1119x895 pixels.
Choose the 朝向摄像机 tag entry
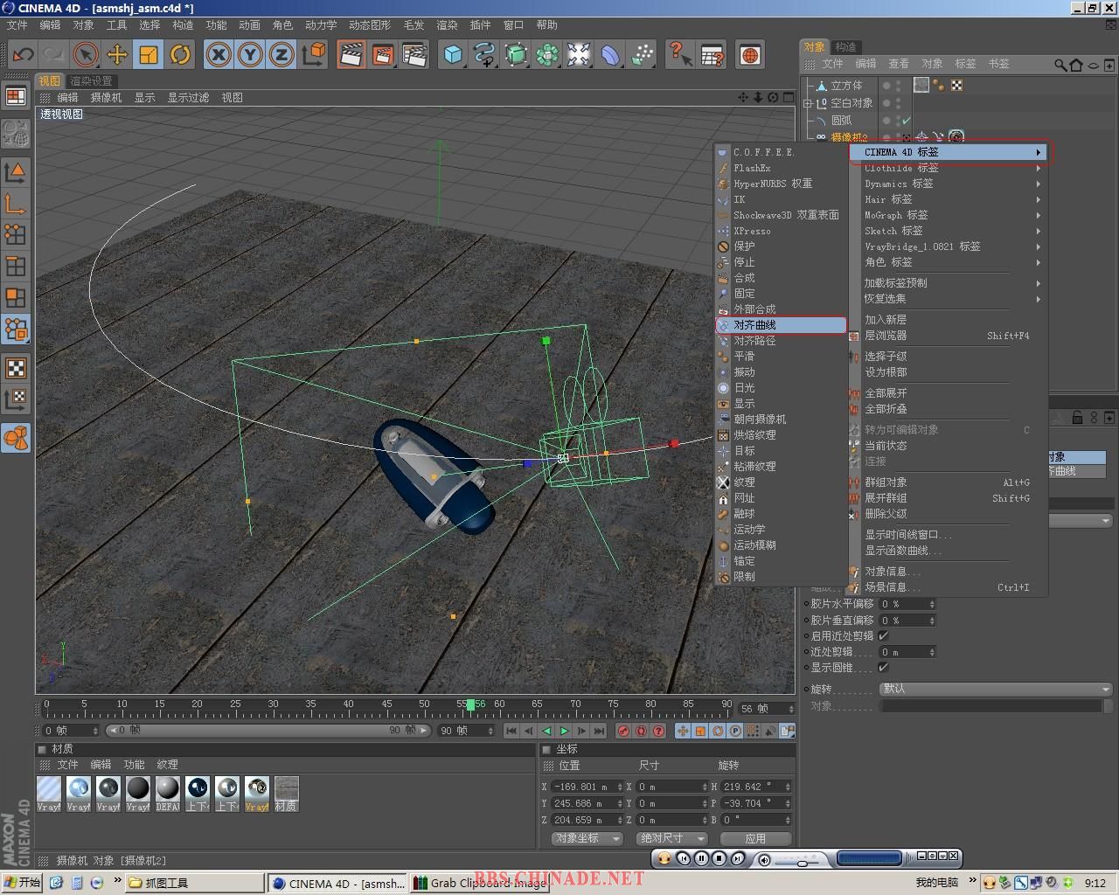point(760,420)
